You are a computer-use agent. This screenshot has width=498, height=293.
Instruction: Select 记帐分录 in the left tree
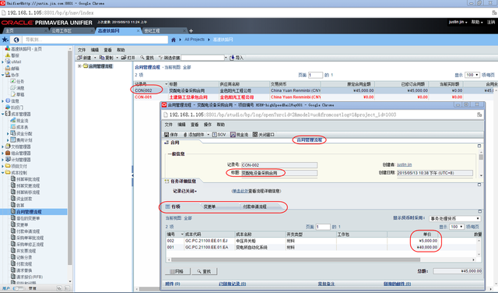point(24,257)
